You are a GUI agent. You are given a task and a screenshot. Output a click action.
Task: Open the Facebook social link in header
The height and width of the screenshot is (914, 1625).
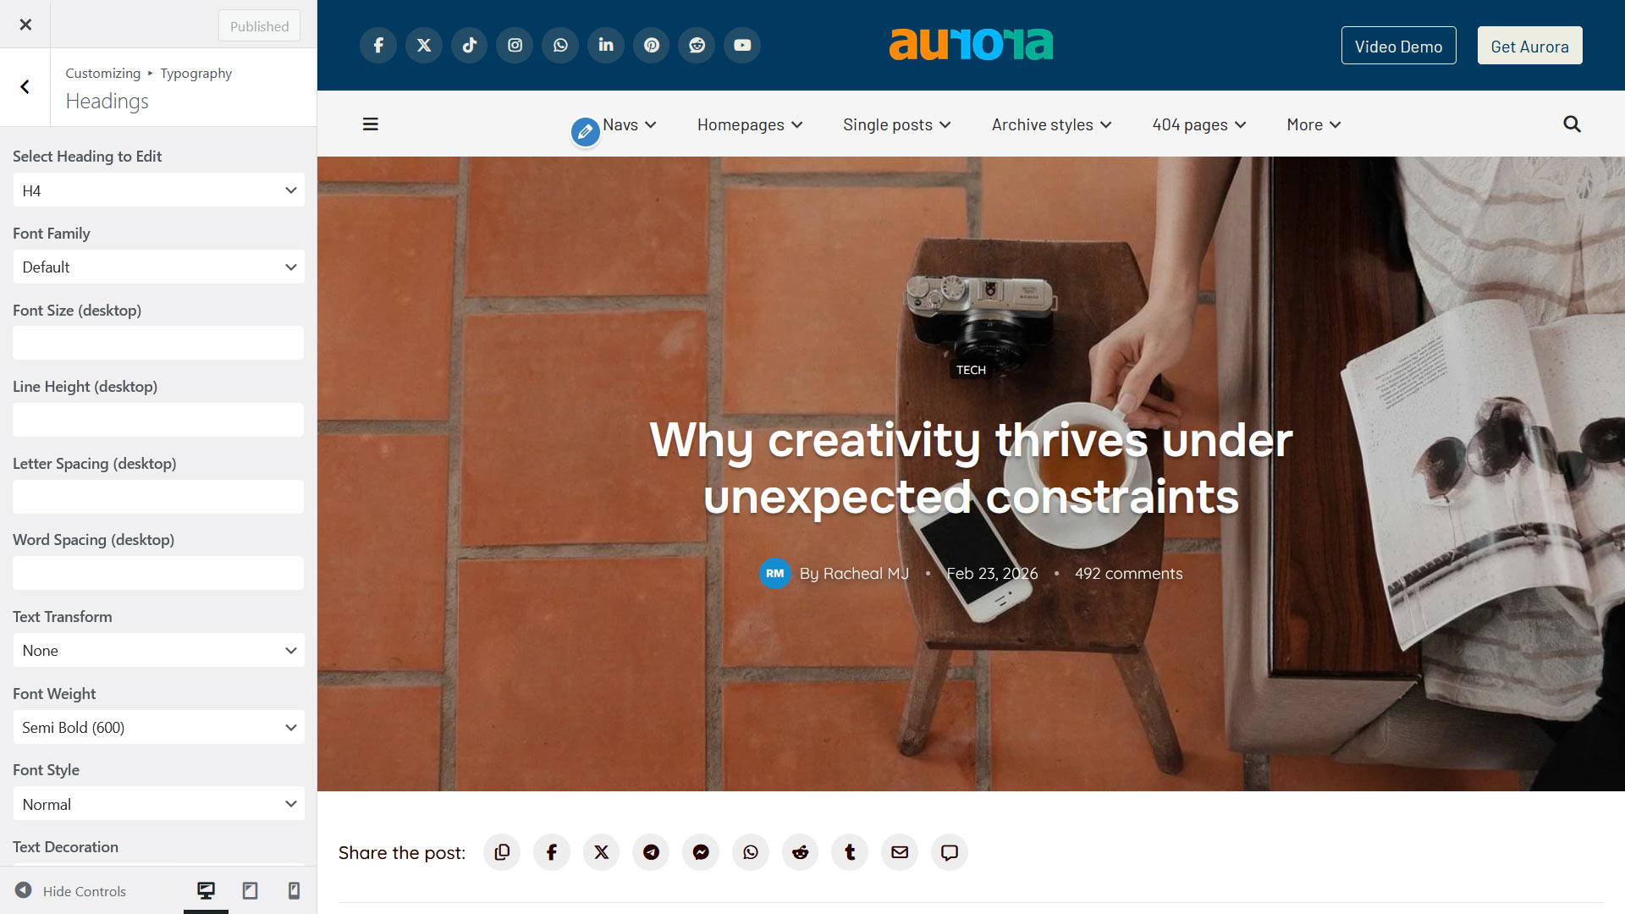tap(378, 46)
